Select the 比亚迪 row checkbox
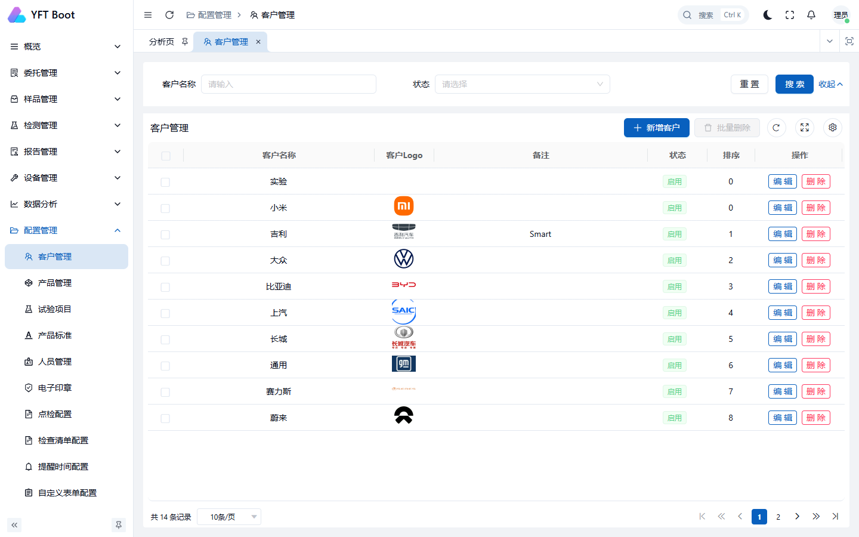 [x=165, y=287]
